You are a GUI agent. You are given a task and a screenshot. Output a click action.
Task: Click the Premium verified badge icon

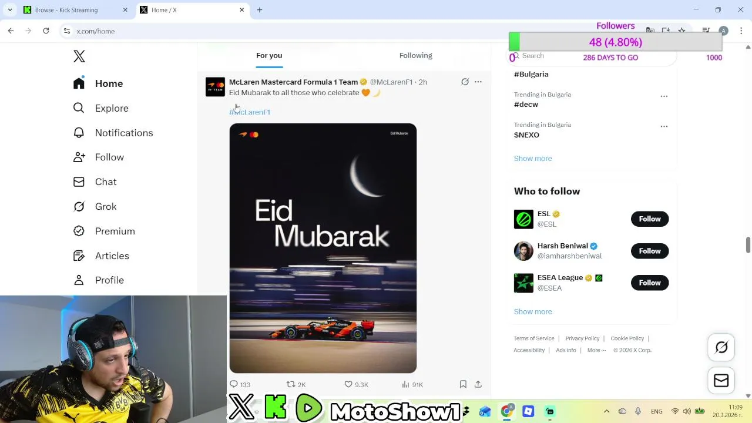click(79, 231)
